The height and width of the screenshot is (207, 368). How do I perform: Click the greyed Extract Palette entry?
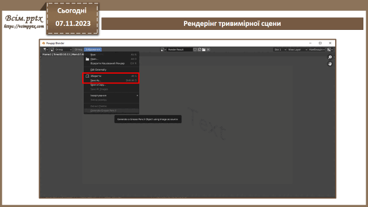(x=112, y=106)
